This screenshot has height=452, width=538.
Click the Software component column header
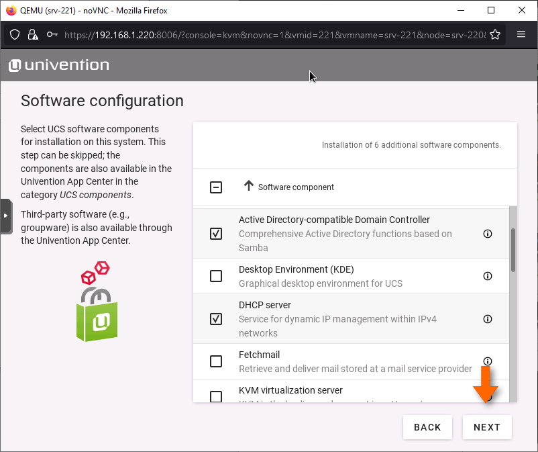296,187
